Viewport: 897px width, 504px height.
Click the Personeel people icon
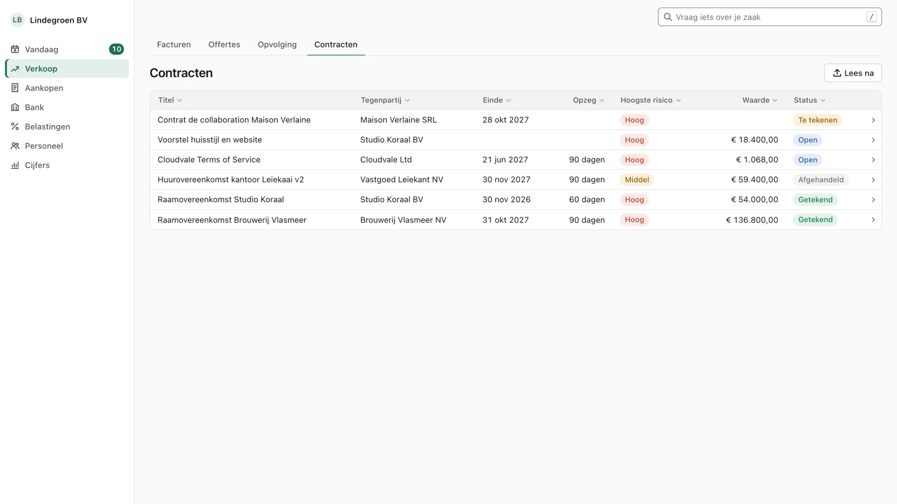[15, 146]
